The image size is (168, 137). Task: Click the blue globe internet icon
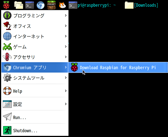(x=7, y=36)
